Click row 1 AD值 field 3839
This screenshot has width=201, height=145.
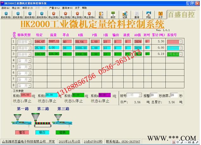point(138,41)
